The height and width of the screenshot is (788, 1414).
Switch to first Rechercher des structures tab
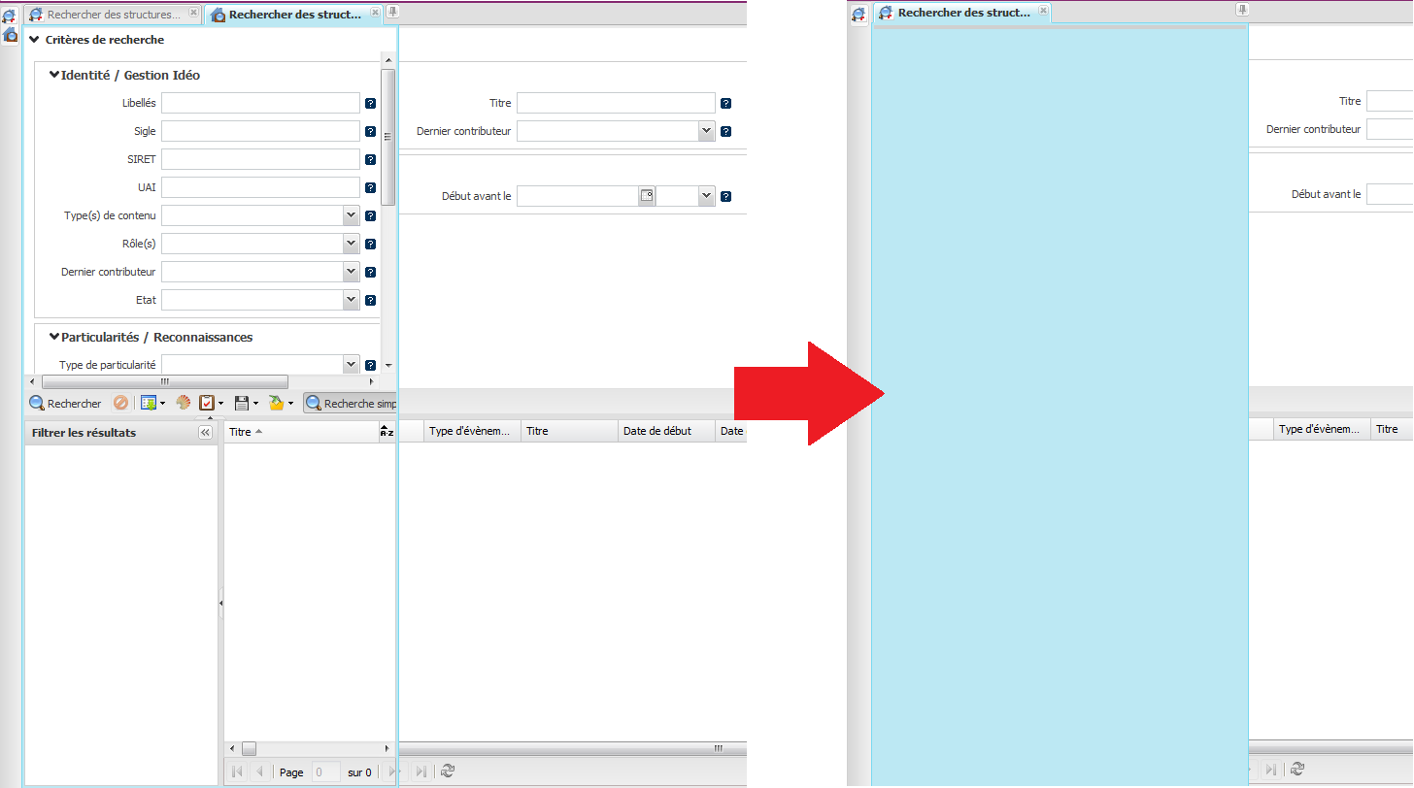112,15
